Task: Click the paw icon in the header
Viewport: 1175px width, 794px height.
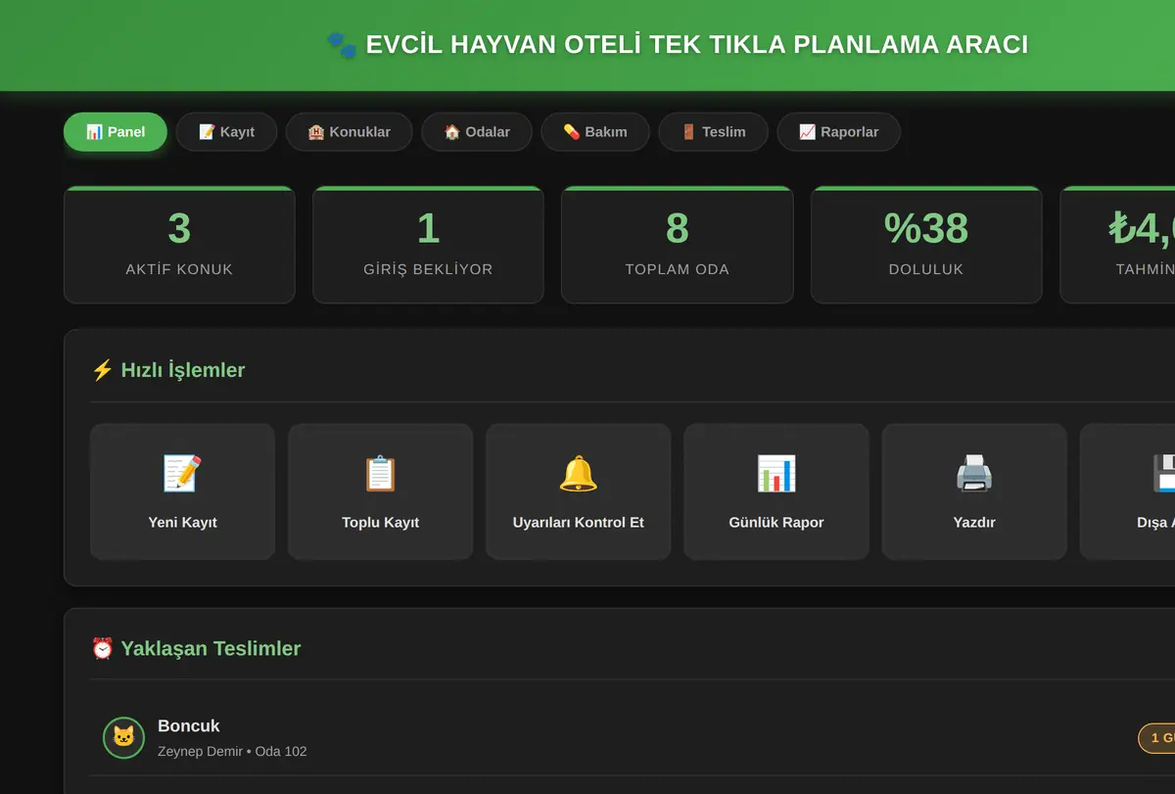Action: pos(342,45)
